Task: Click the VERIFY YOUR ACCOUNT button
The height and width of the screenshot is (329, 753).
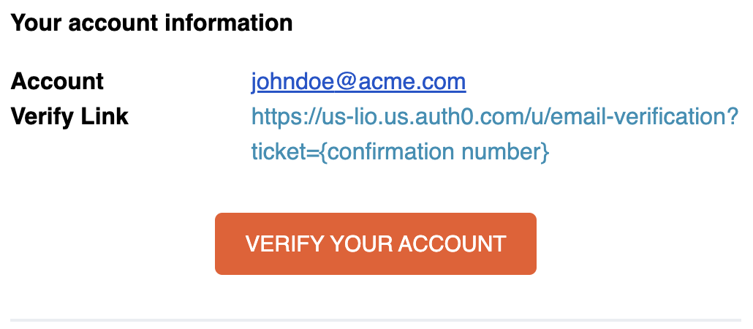Action: [x=376, y=244]
